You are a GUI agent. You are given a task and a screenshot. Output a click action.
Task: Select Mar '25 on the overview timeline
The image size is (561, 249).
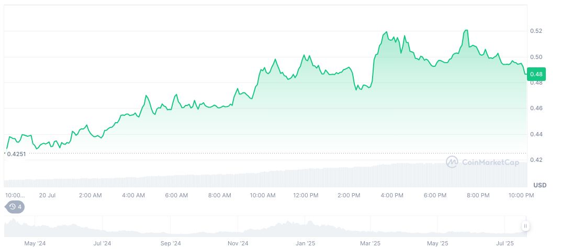point(371,243)
